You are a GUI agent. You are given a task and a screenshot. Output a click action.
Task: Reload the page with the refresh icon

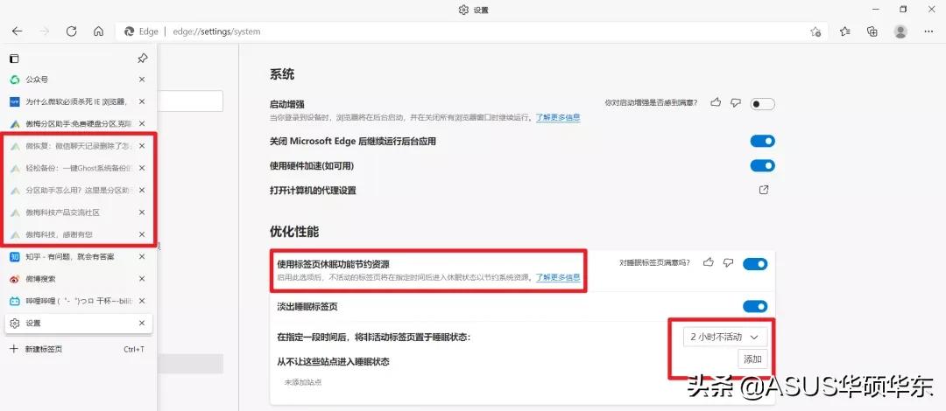(71, 31)
